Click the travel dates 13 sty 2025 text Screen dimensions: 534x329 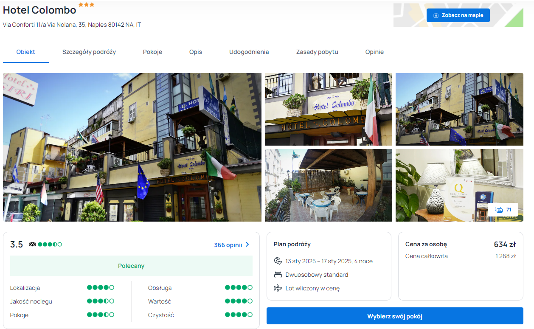pyautogui.click(x=329, y=261)
